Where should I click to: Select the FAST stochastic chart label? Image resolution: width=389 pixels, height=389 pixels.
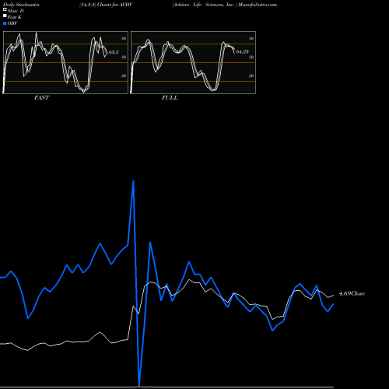click(x=41, y=98)
